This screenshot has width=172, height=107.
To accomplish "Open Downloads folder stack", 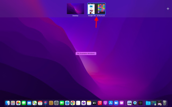I will (x=148, y=103).
